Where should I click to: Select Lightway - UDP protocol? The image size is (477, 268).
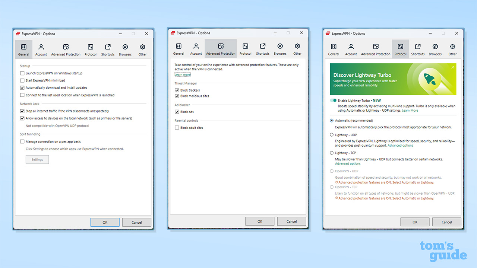pyautogui.click(x=332, y=135)
